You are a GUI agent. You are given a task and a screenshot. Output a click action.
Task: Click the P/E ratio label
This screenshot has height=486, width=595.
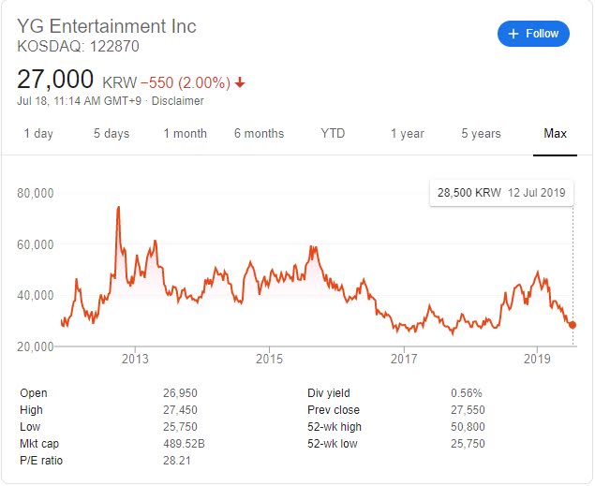click(x=41, y=461)
